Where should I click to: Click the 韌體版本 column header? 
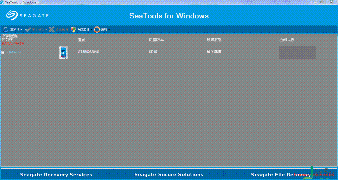(x=156, y=40)
